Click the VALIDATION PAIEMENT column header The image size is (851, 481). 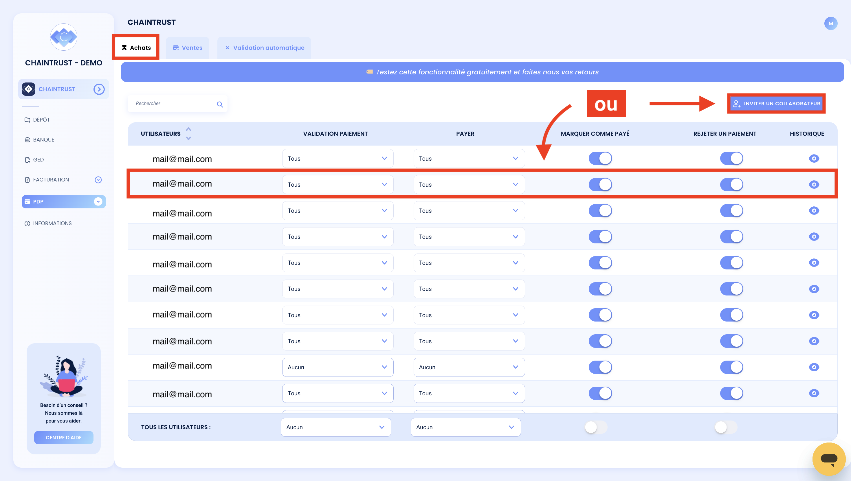(x=335, y=134)
